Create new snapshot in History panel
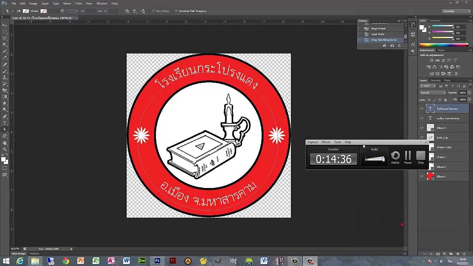473x266 pixels. [392, 45]
